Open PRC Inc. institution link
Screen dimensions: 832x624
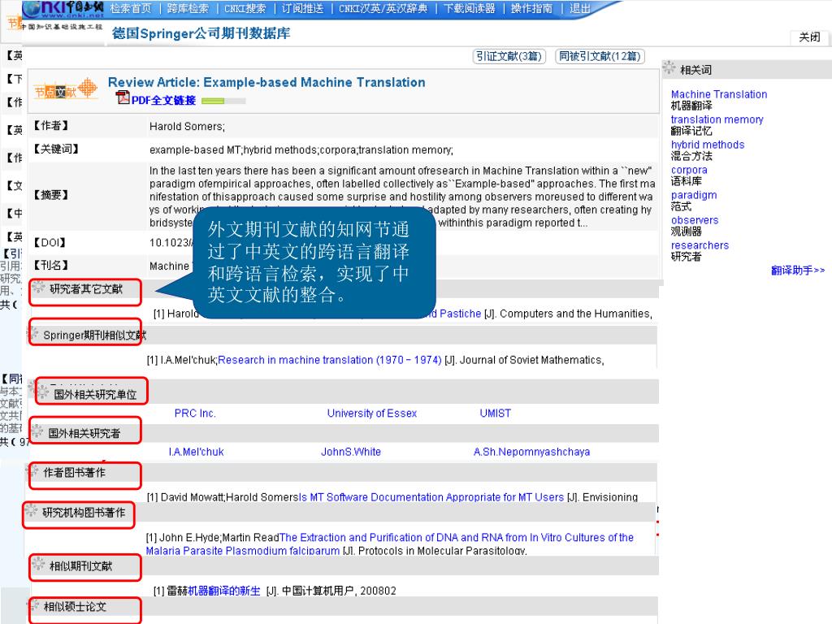(x=195, y=413)
